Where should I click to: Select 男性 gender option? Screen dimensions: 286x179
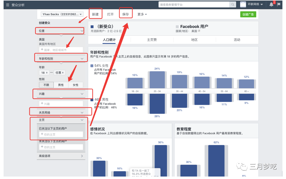61,85
